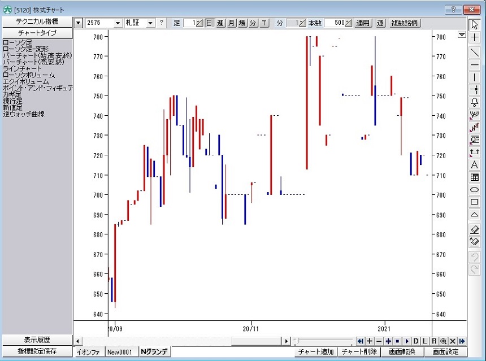This screenshot has width=486, height=361.
Task: Select the erase-all drawings tool
Action: tap(474, 242)
